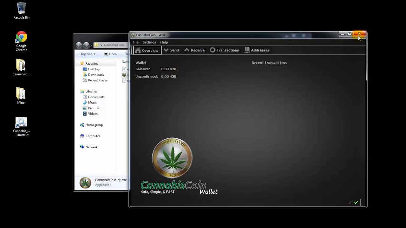Click the folder icon in Explorer address bar
This screenshot has width=406, height=228.
97,45
